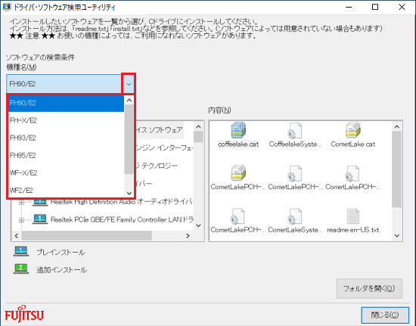Click the model list scroll-up arrow
Image resolution: width=416 pixels, height=326 pixels.
pyautogui.click(x=129, y=101)
